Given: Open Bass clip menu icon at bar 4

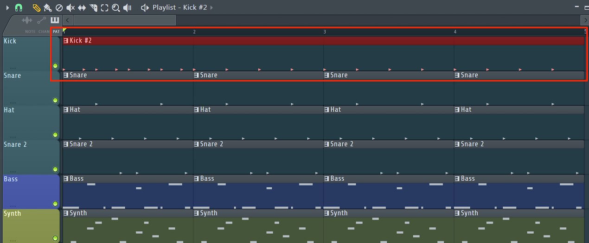Looking at the screenshot, I should (457, 179).
